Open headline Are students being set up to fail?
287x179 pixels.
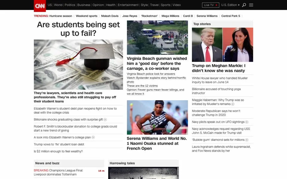78,29
